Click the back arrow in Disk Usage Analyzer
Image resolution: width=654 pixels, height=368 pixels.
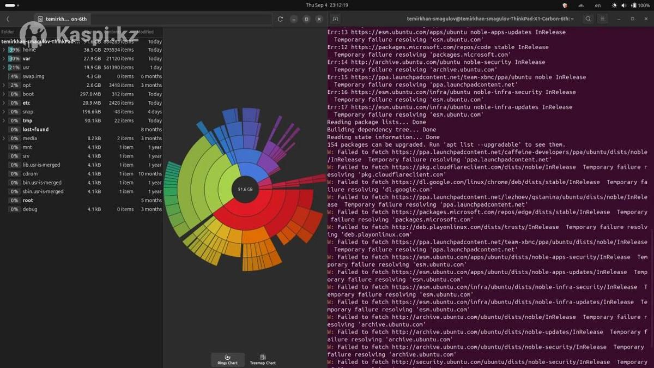(8, 19)
